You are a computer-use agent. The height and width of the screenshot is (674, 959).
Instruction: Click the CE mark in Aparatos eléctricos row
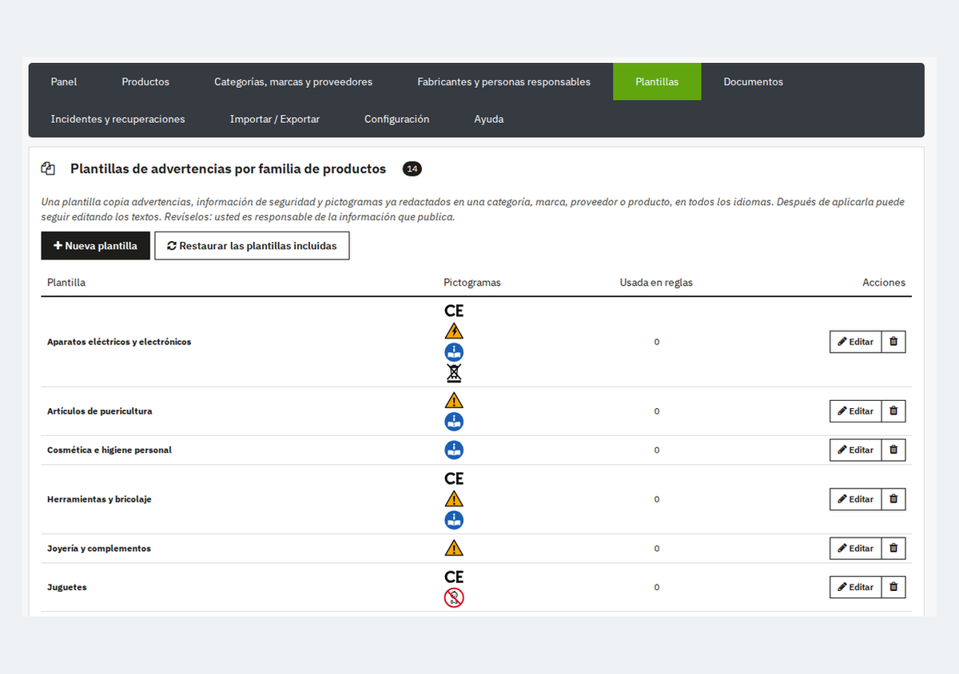(x=454, y=311)
